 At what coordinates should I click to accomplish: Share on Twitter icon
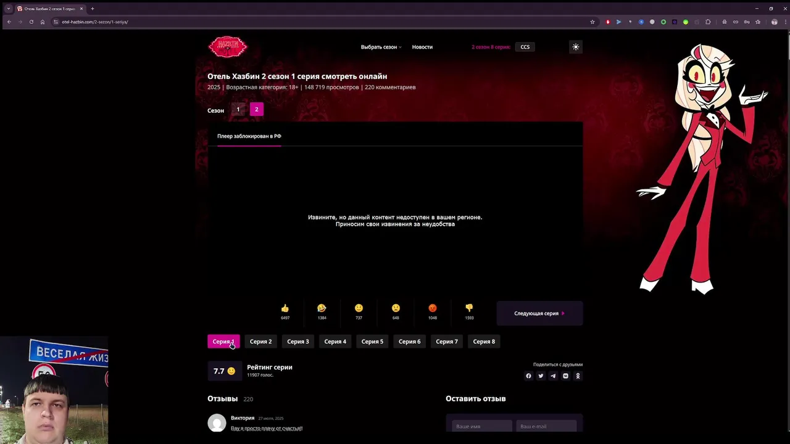point(541,376)
